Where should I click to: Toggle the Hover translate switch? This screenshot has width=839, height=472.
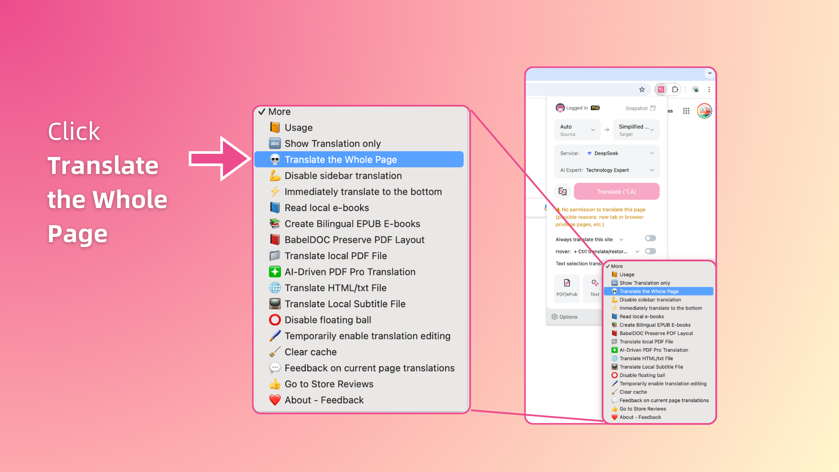[x=650, y=251]
